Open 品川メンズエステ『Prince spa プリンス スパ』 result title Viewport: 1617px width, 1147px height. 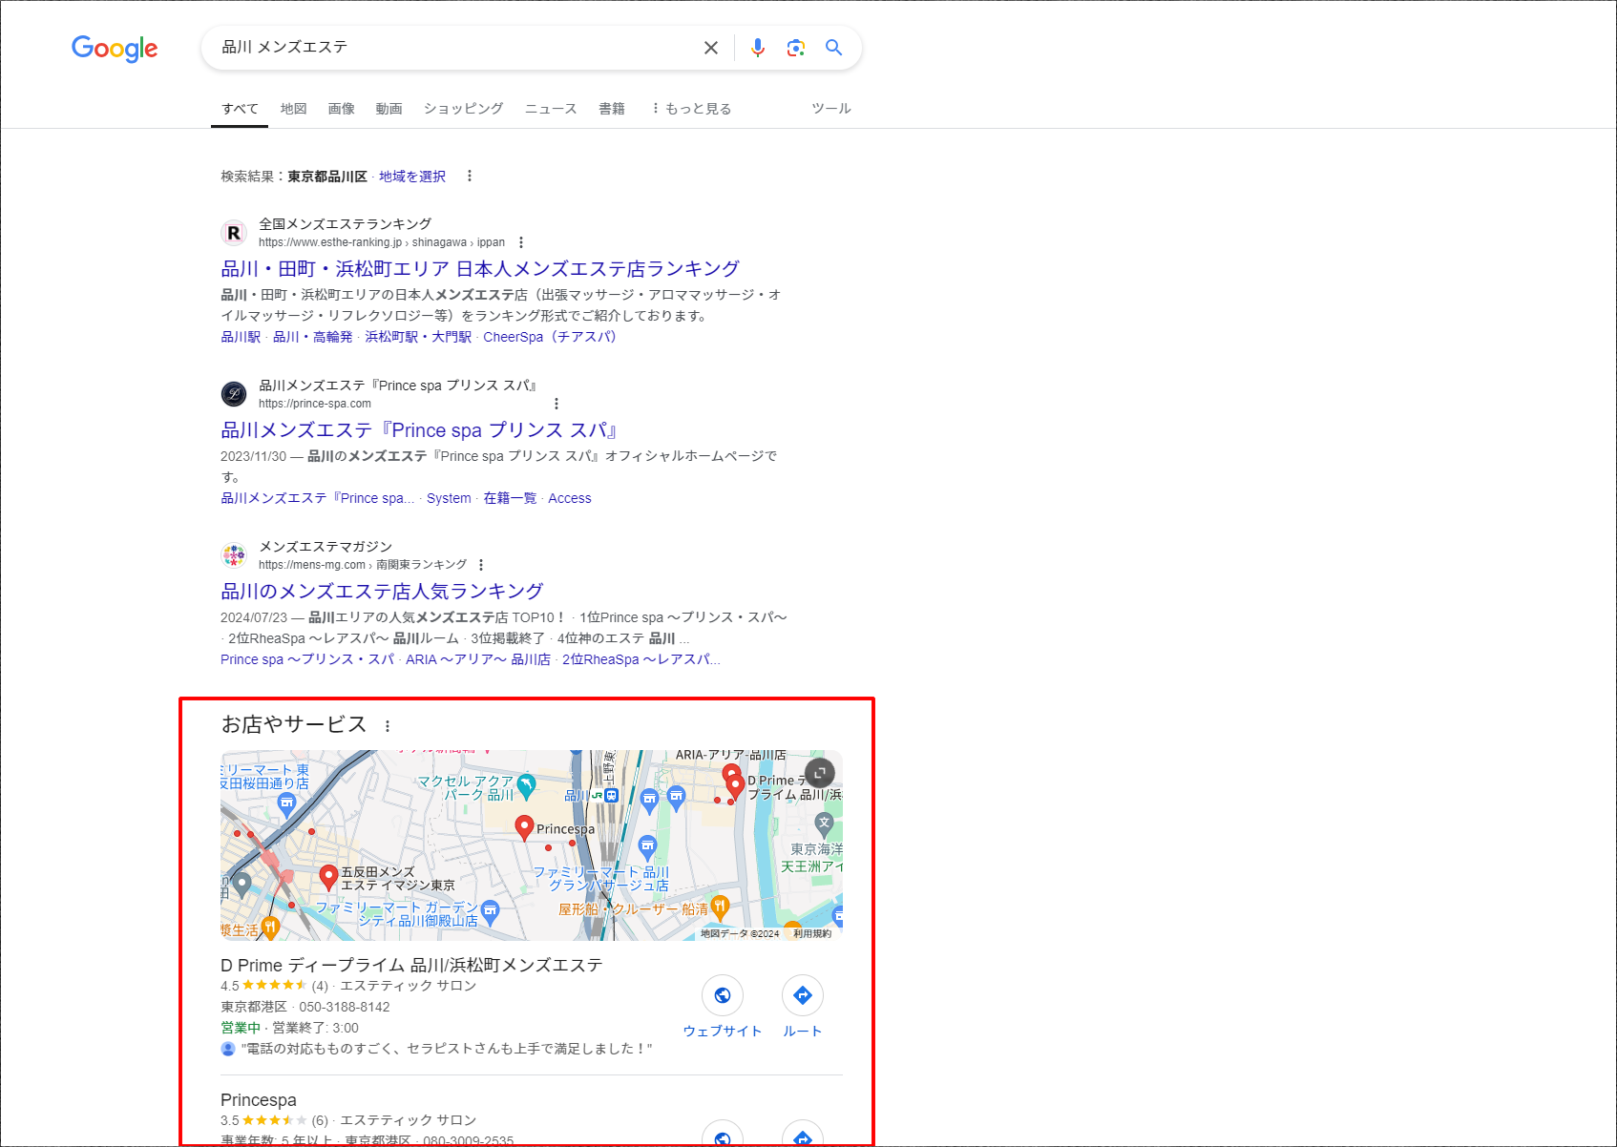click(419, 430)
